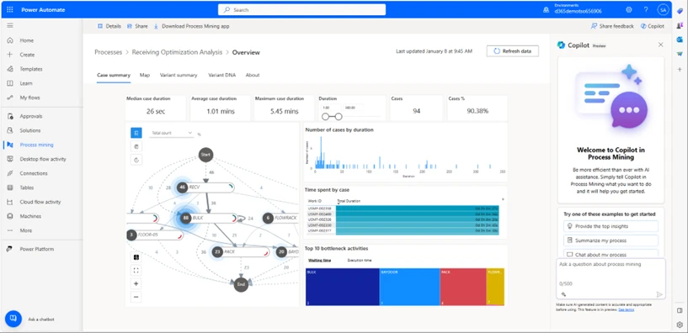Screen dimensions: 688x333
Task: Click the End node in process map
Action: 241,284
